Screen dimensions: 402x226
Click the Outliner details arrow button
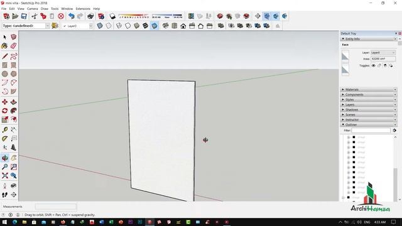click(394, 131)
